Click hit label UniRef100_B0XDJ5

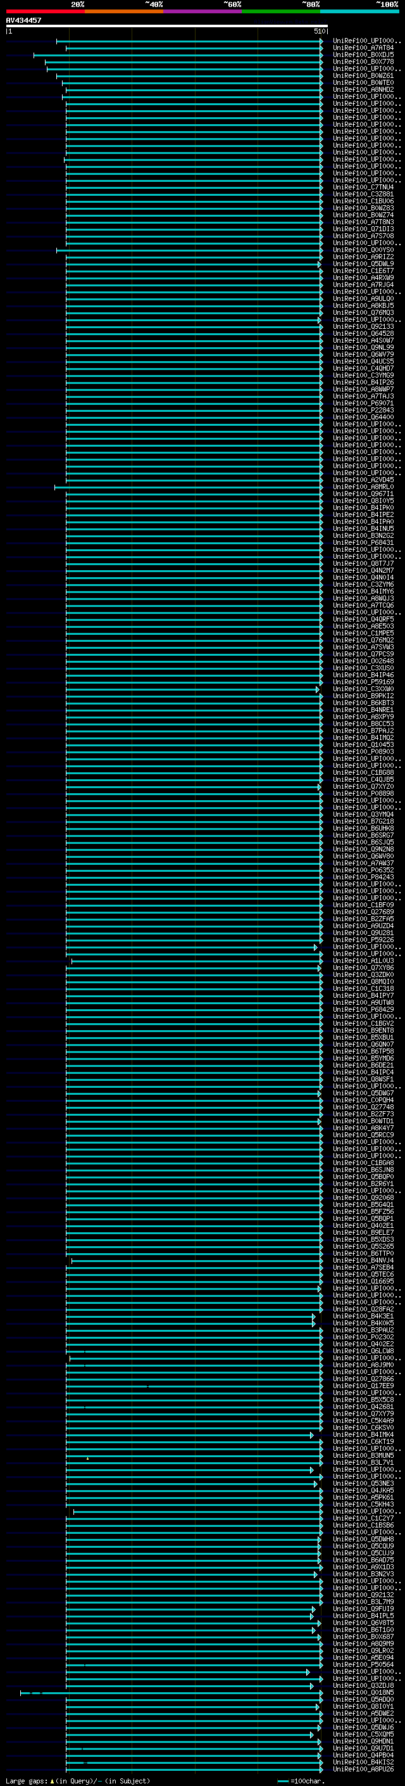point(363,54)
